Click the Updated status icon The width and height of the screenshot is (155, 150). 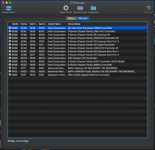point(149,8)
